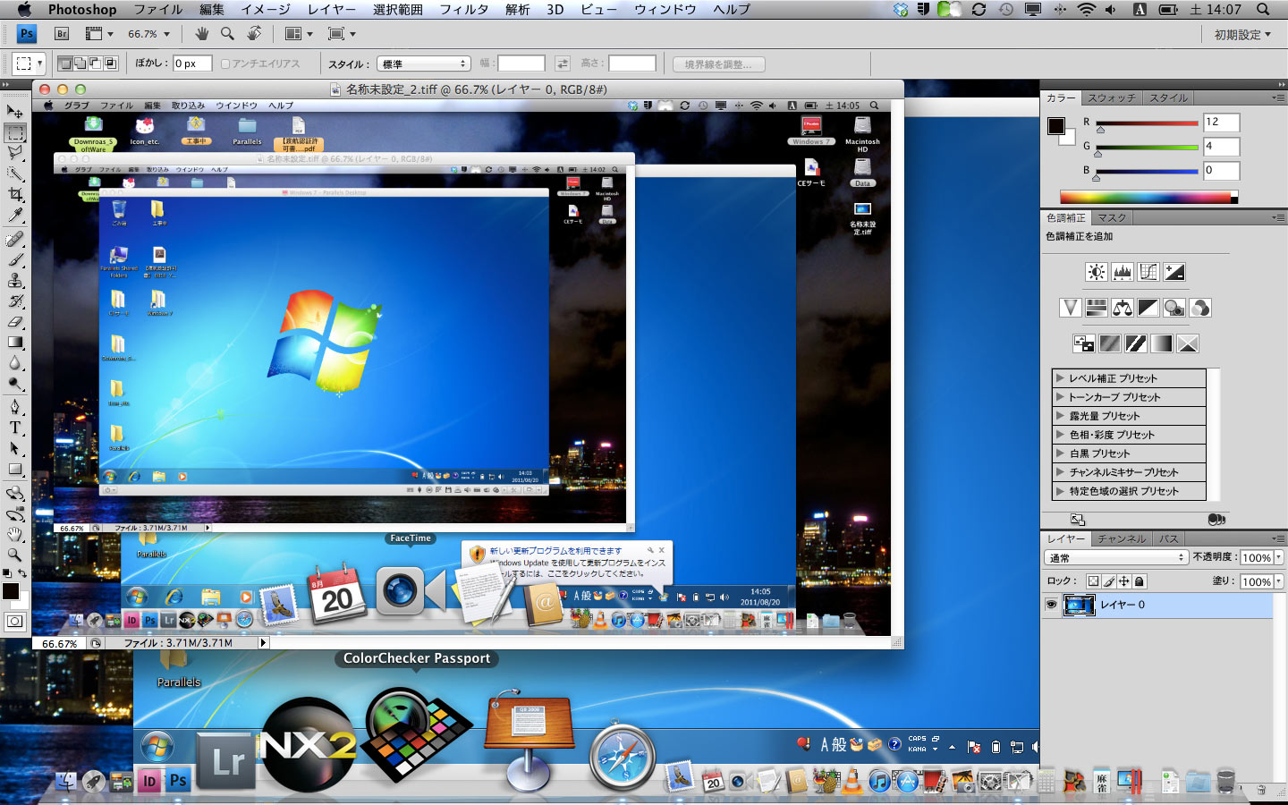This screenshot has width=1288, height=805.
Task: Swap foreground and background colors
Action: 22,572
